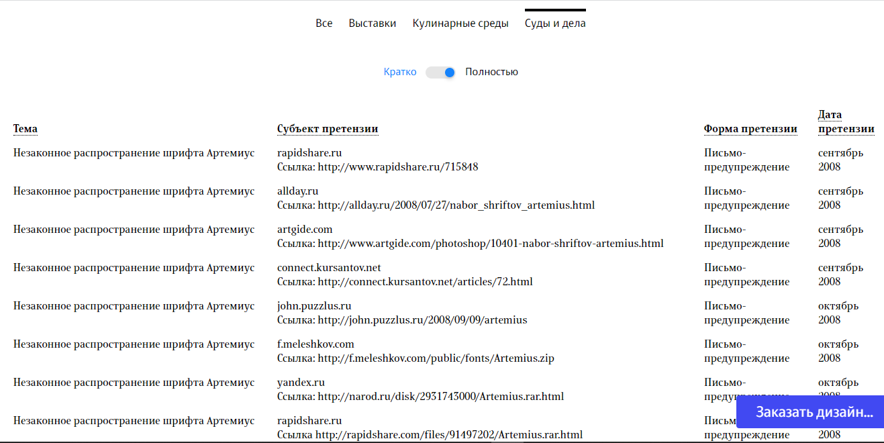
Task: Click the john.puzzlus.ru 2008/09/09 link text
Action: (x=423, y=319)
